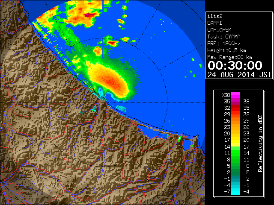The width and height of the screenshot is (274, 205).
Task: Click the bright magenta >38 dBZ legend swatch
Action: tap(235, 95)
